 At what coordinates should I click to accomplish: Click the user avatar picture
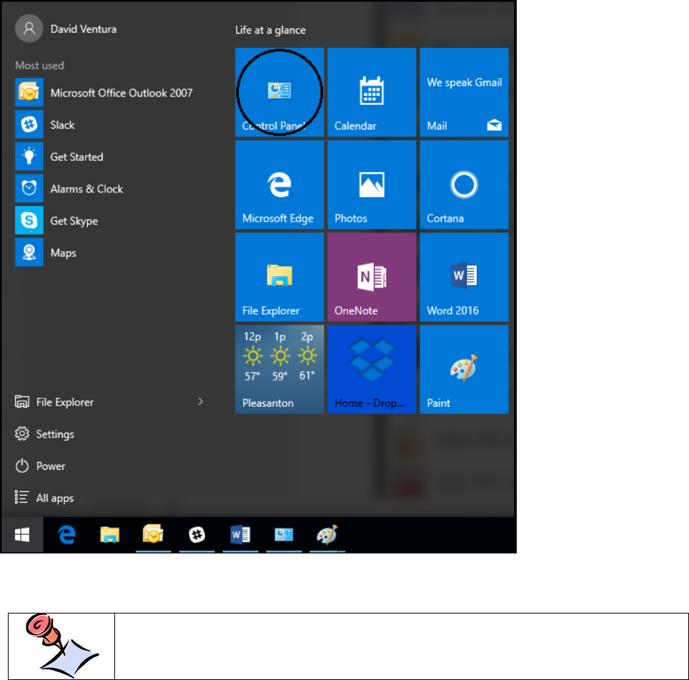click(29, 29)
